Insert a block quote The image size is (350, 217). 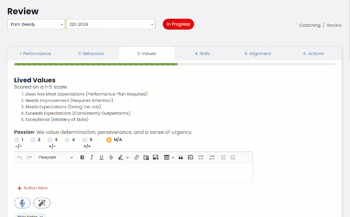point(181,157)
